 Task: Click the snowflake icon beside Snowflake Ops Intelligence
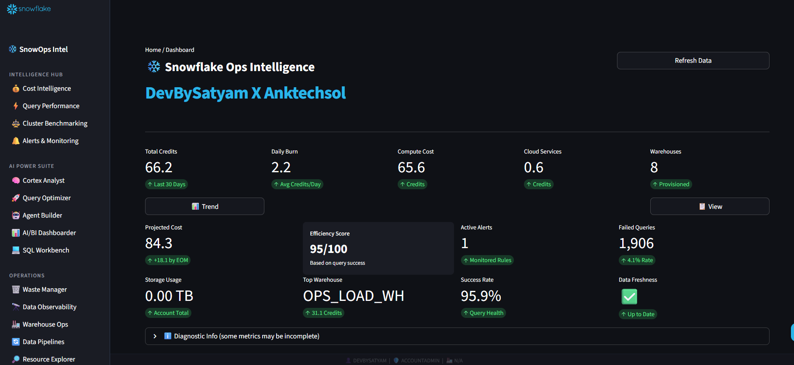[x=154, y=67]
